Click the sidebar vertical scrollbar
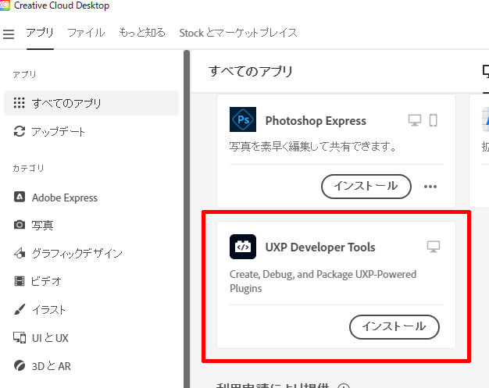This screenshot has height=388, width=489. [x=187, y=219]
